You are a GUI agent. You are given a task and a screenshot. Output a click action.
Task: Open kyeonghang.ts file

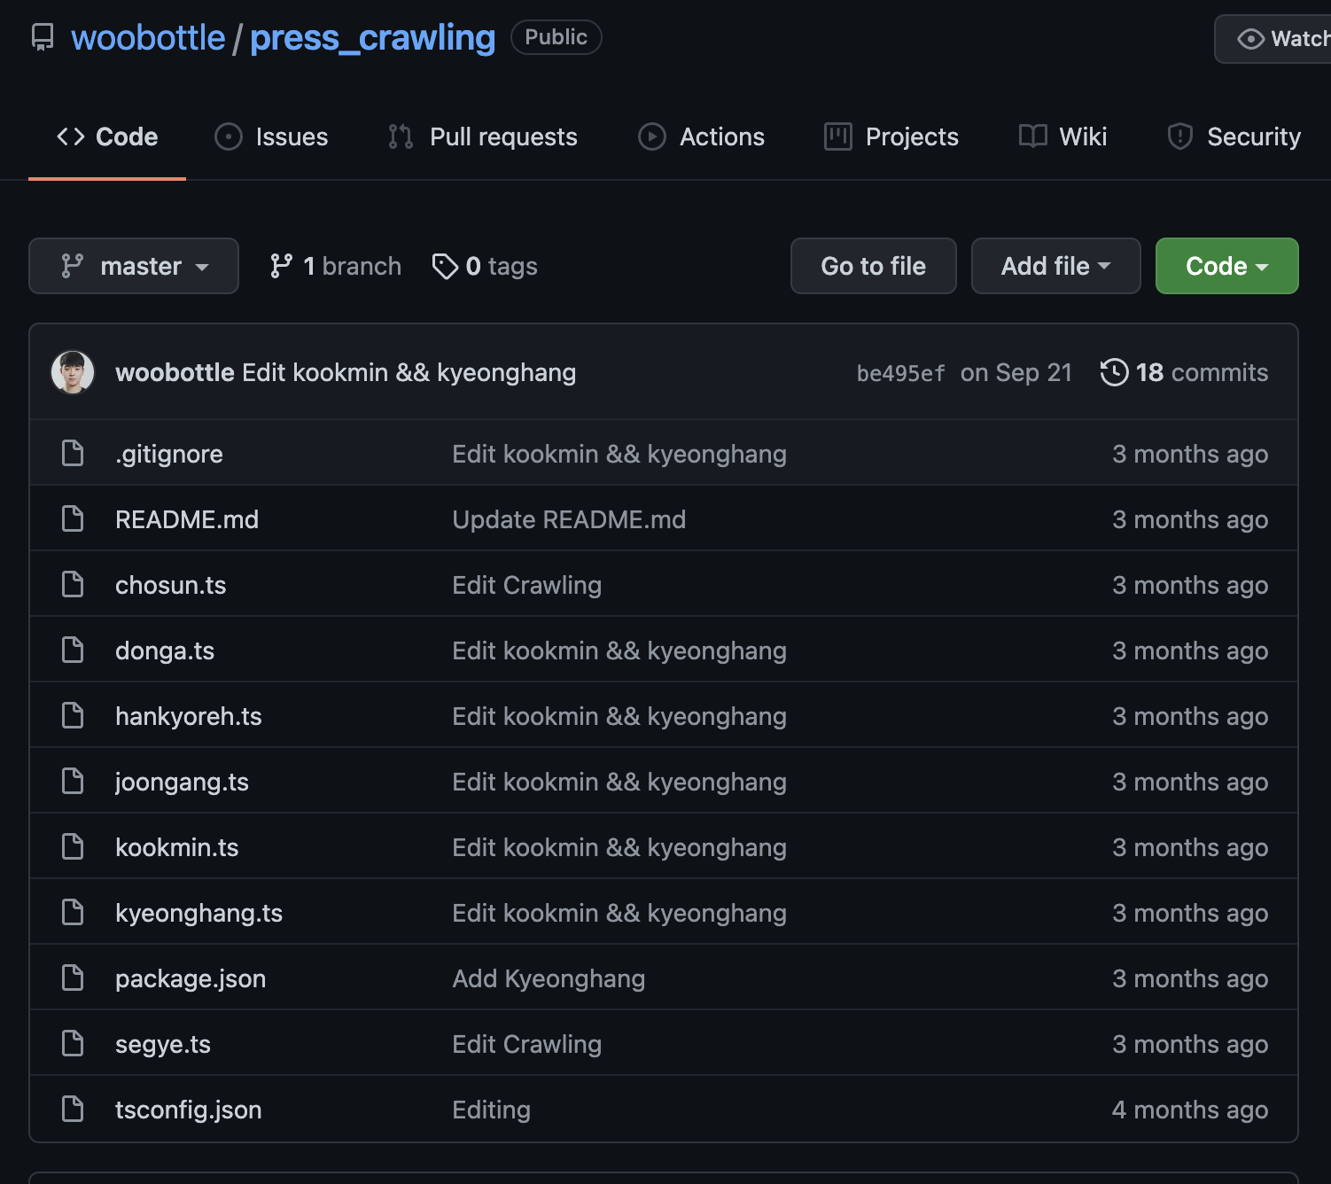tap(198, 913)
